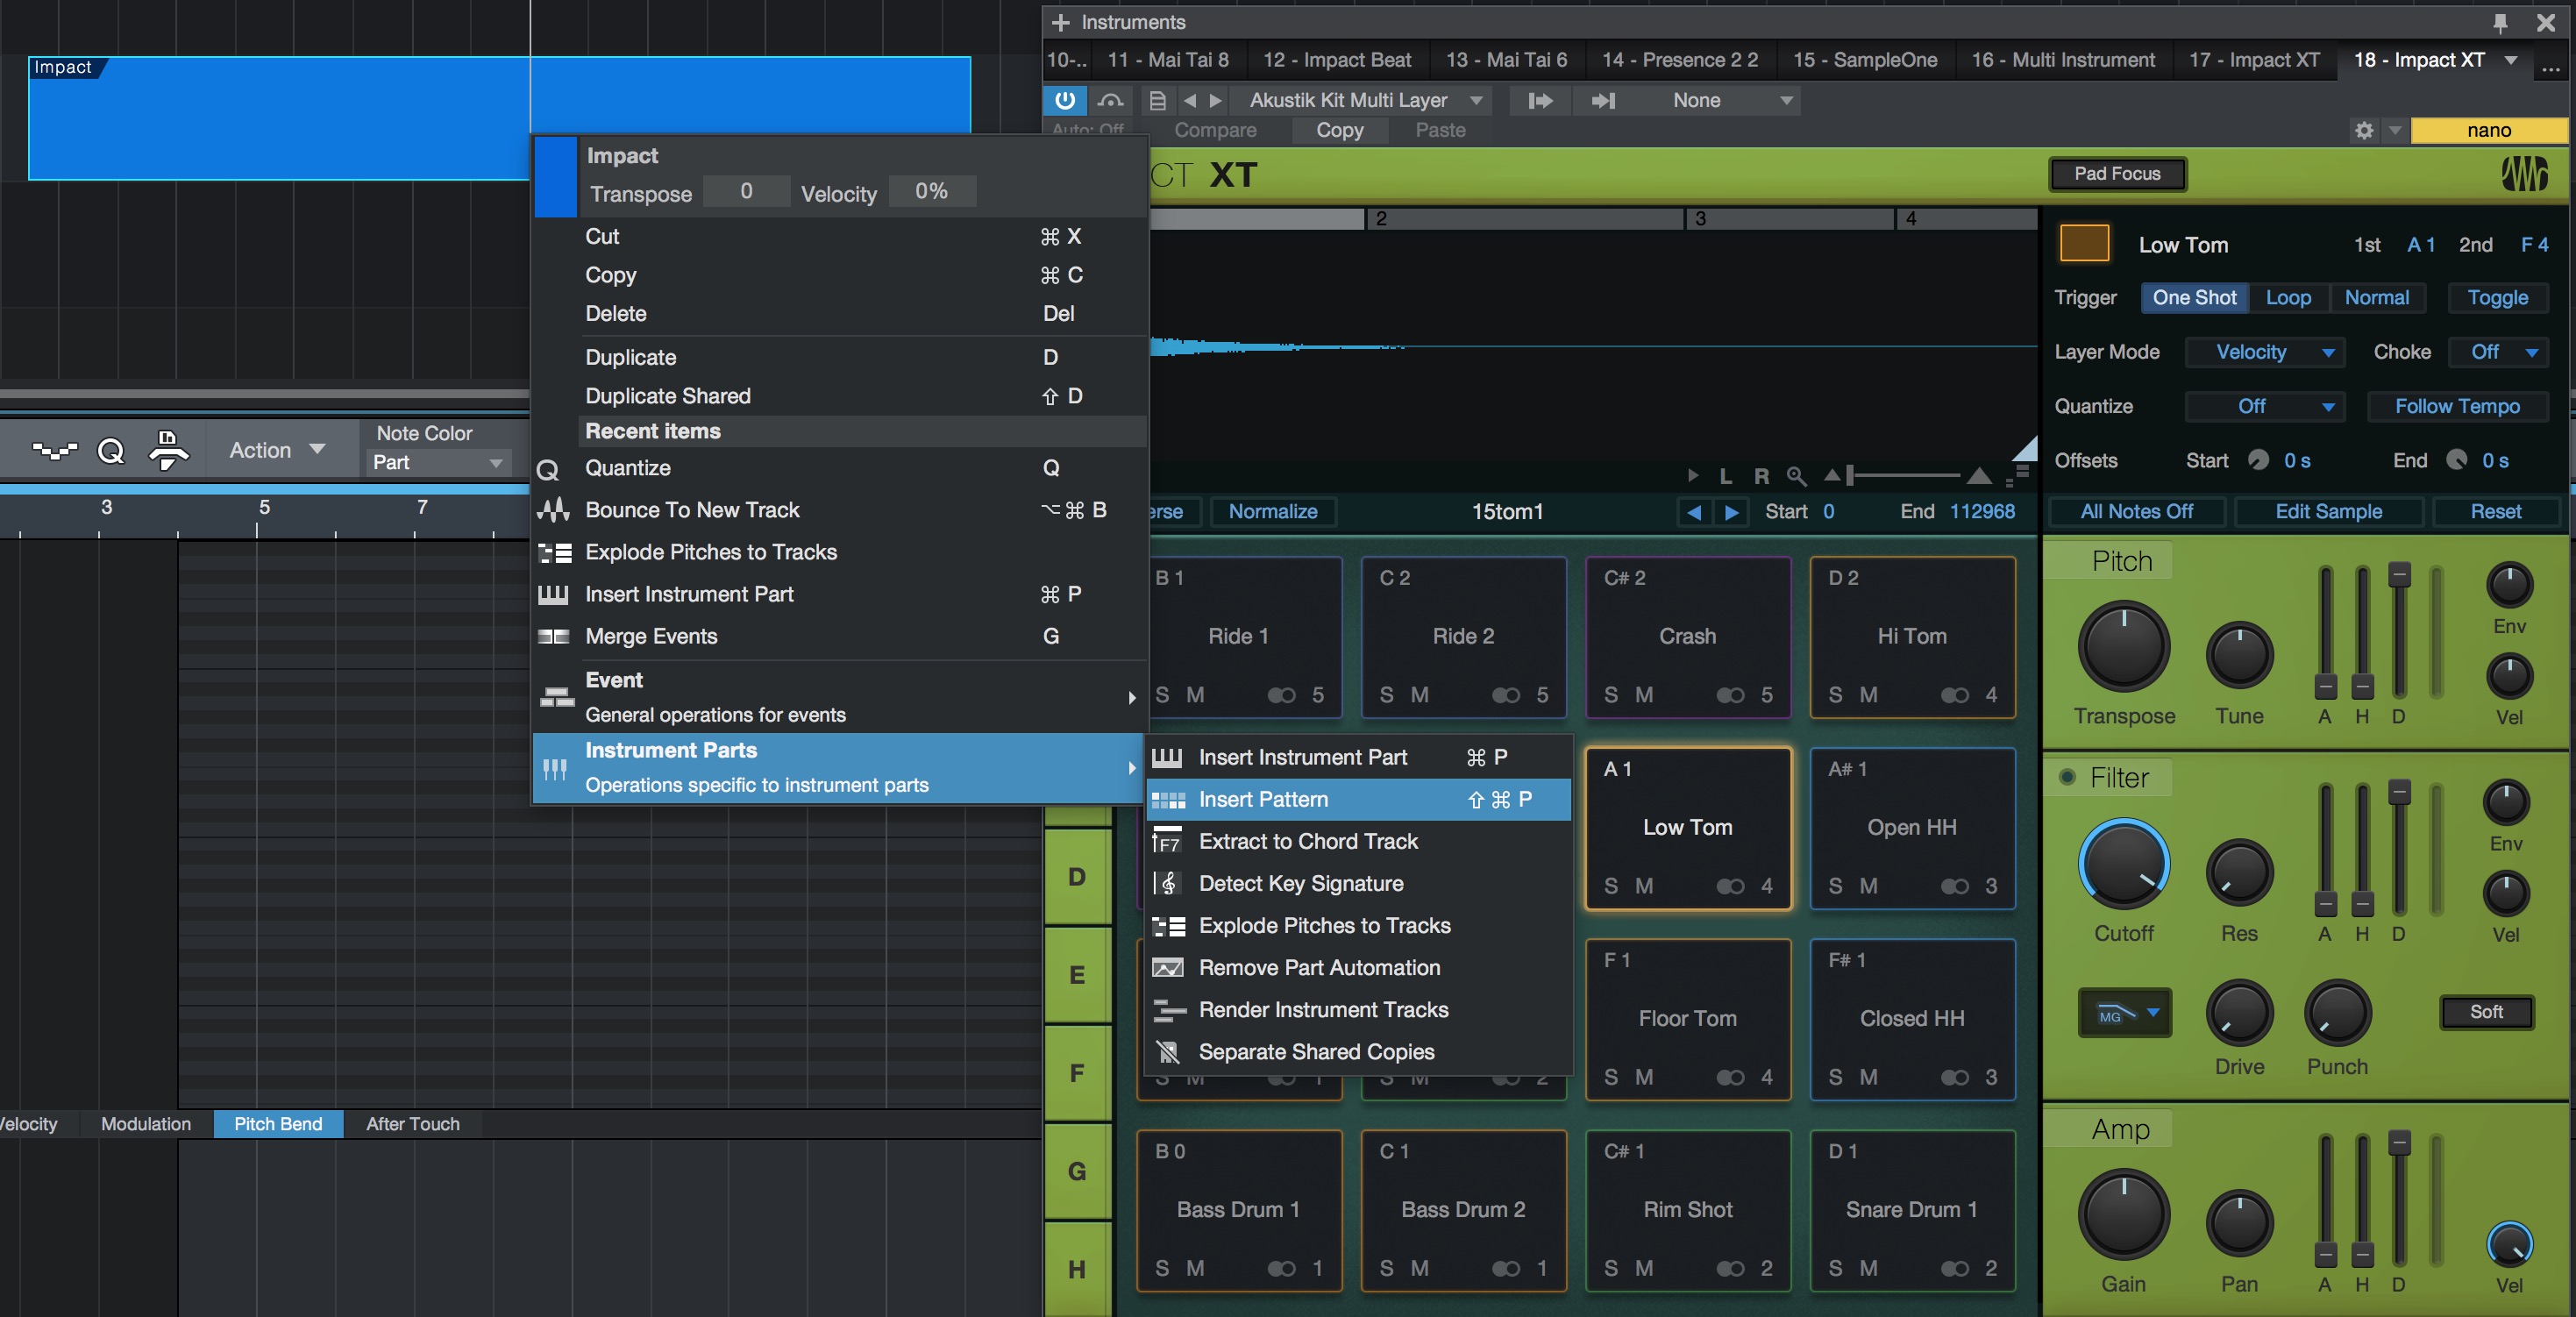Viewport: 2576px width, 1317px height.
Task: Click the Loop trigger mode button
Action: coord(2288,297)
